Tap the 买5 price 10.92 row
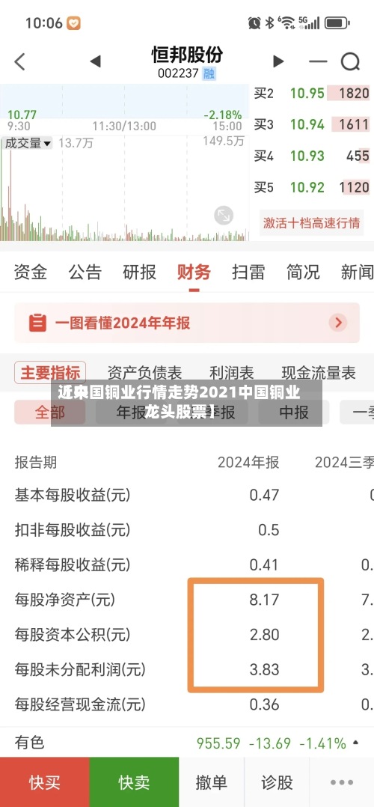The image size is (374, 807). click(312, 187)
